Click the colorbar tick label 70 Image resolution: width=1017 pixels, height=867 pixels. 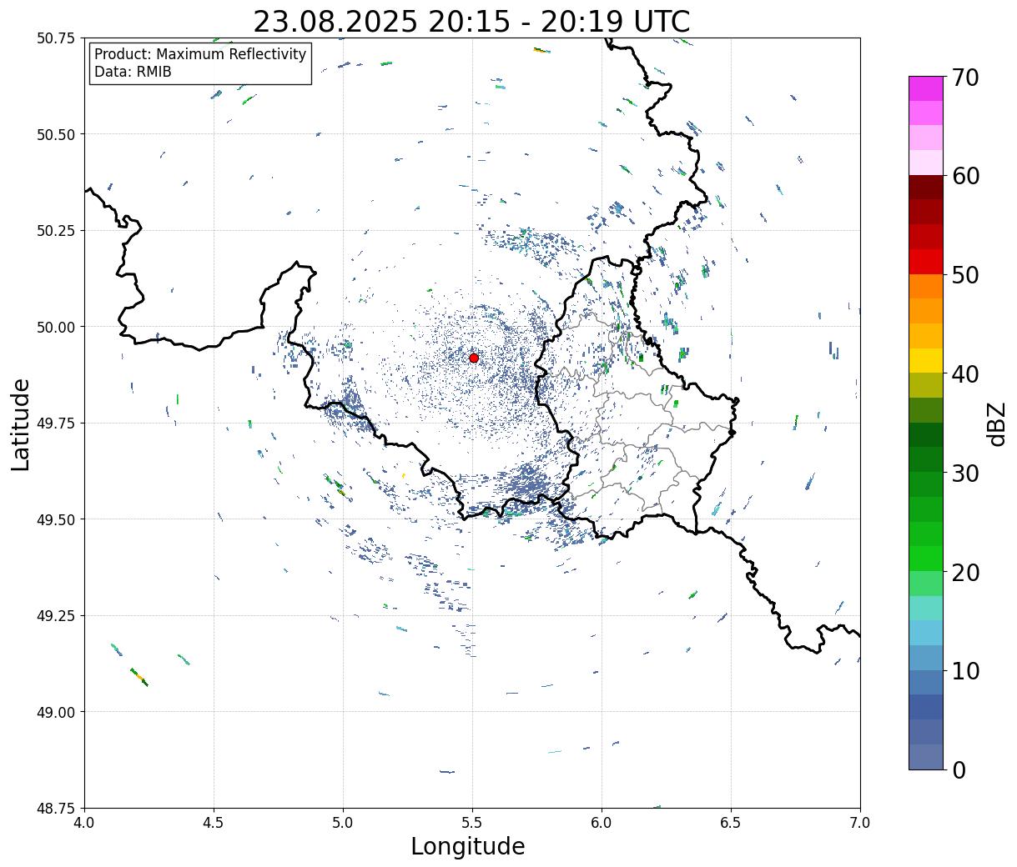[965, 78]
